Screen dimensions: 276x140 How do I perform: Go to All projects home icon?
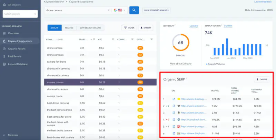coord(4,5)
